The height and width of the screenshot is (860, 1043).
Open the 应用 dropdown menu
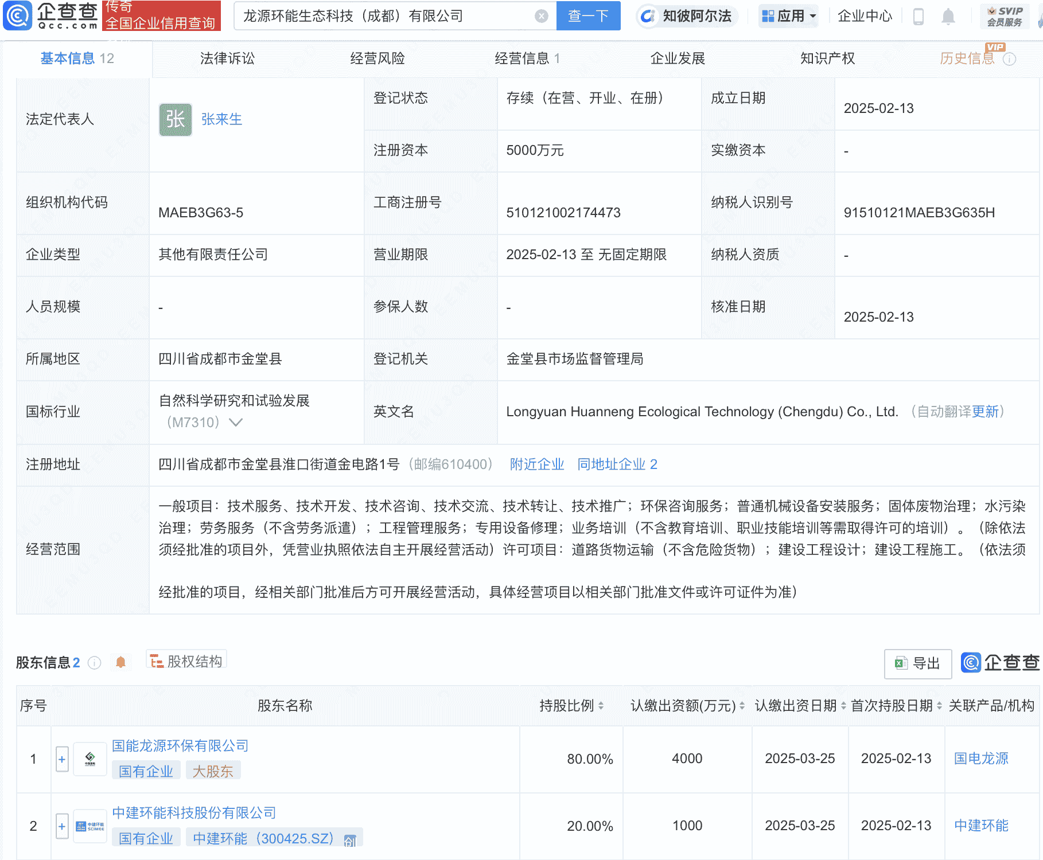click(x=788, y=15)
